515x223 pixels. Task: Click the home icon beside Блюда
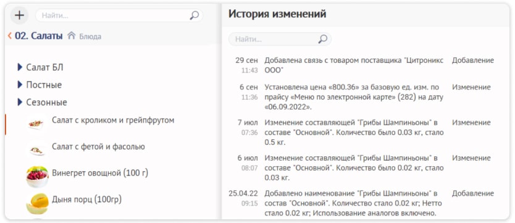(x=71, y=36)
